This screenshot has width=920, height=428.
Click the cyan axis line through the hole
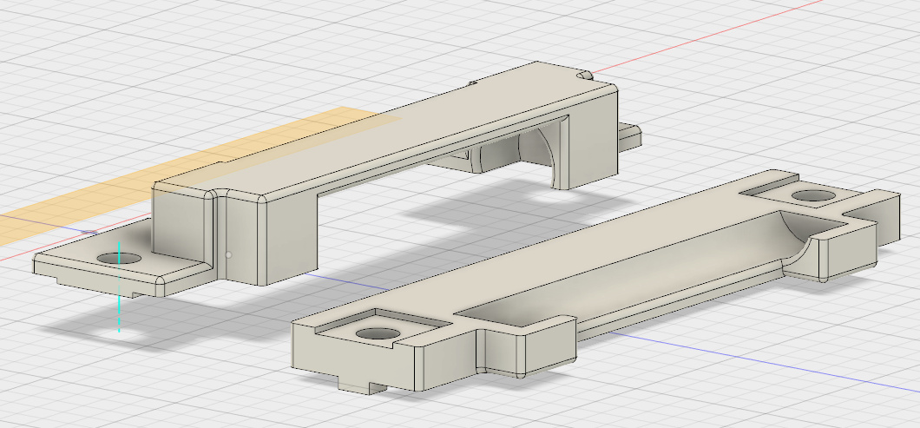pyautogui.click(x=119, y=286)
